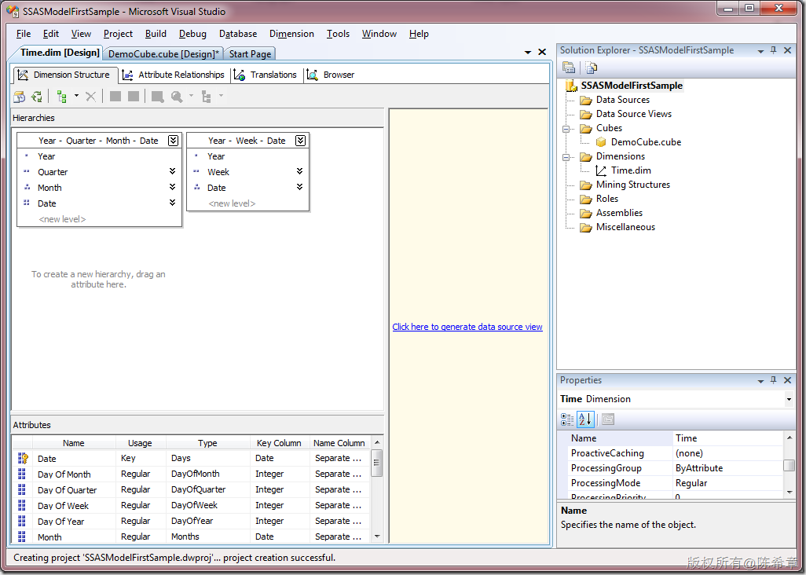Collapse the Dimensions folder node
The width and height of the screenshot is (806, 575).
click(x=566, y=157)
